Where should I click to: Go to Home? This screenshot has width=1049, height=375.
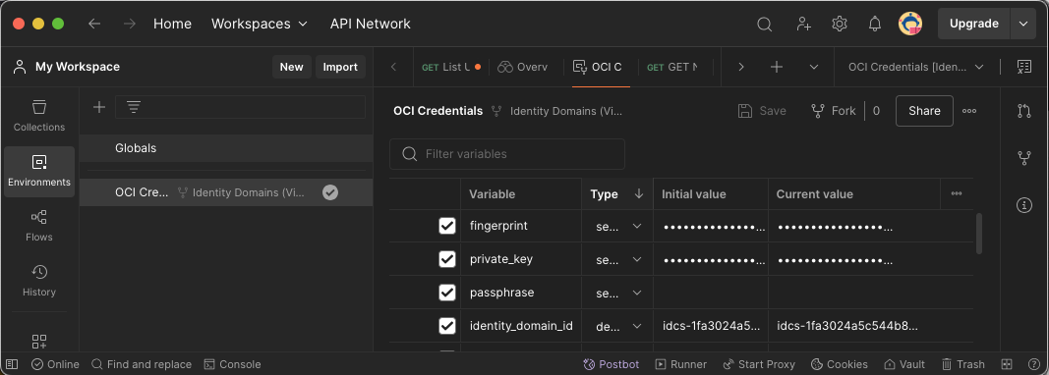(173, 25)
